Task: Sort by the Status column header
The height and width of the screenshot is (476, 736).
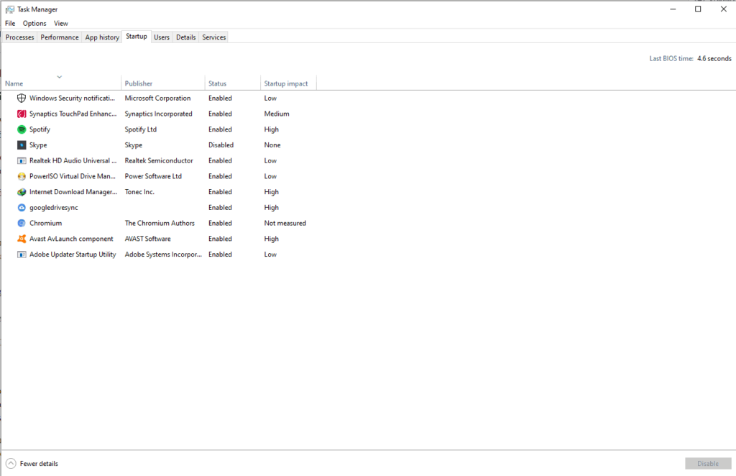Action: (x=217, y=83)
